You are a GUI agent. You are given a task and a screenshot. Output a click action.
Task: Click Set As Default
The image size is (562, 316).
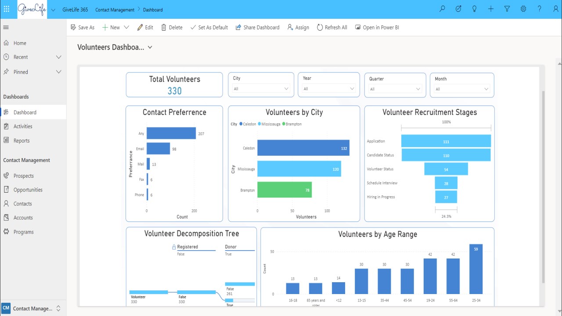pyautogui.click(x=209, y=27)
